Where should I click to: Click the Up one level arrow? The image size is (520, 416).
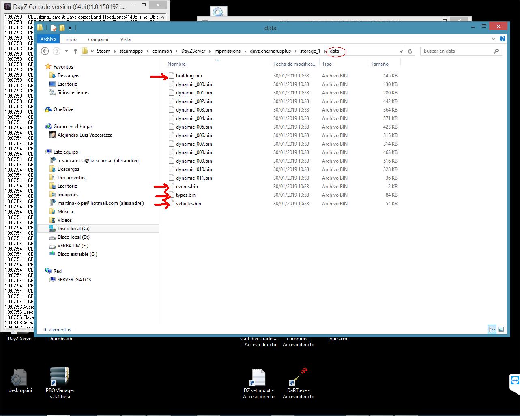click(75, 51)
